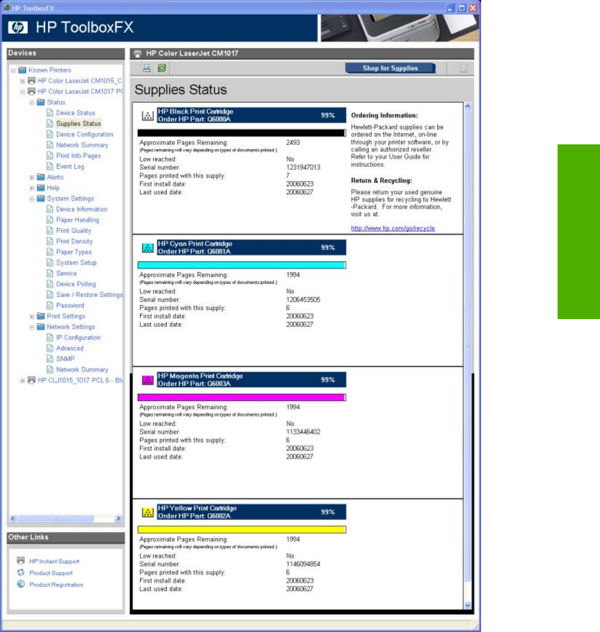Click the Product Support icon

coord(21,573)
